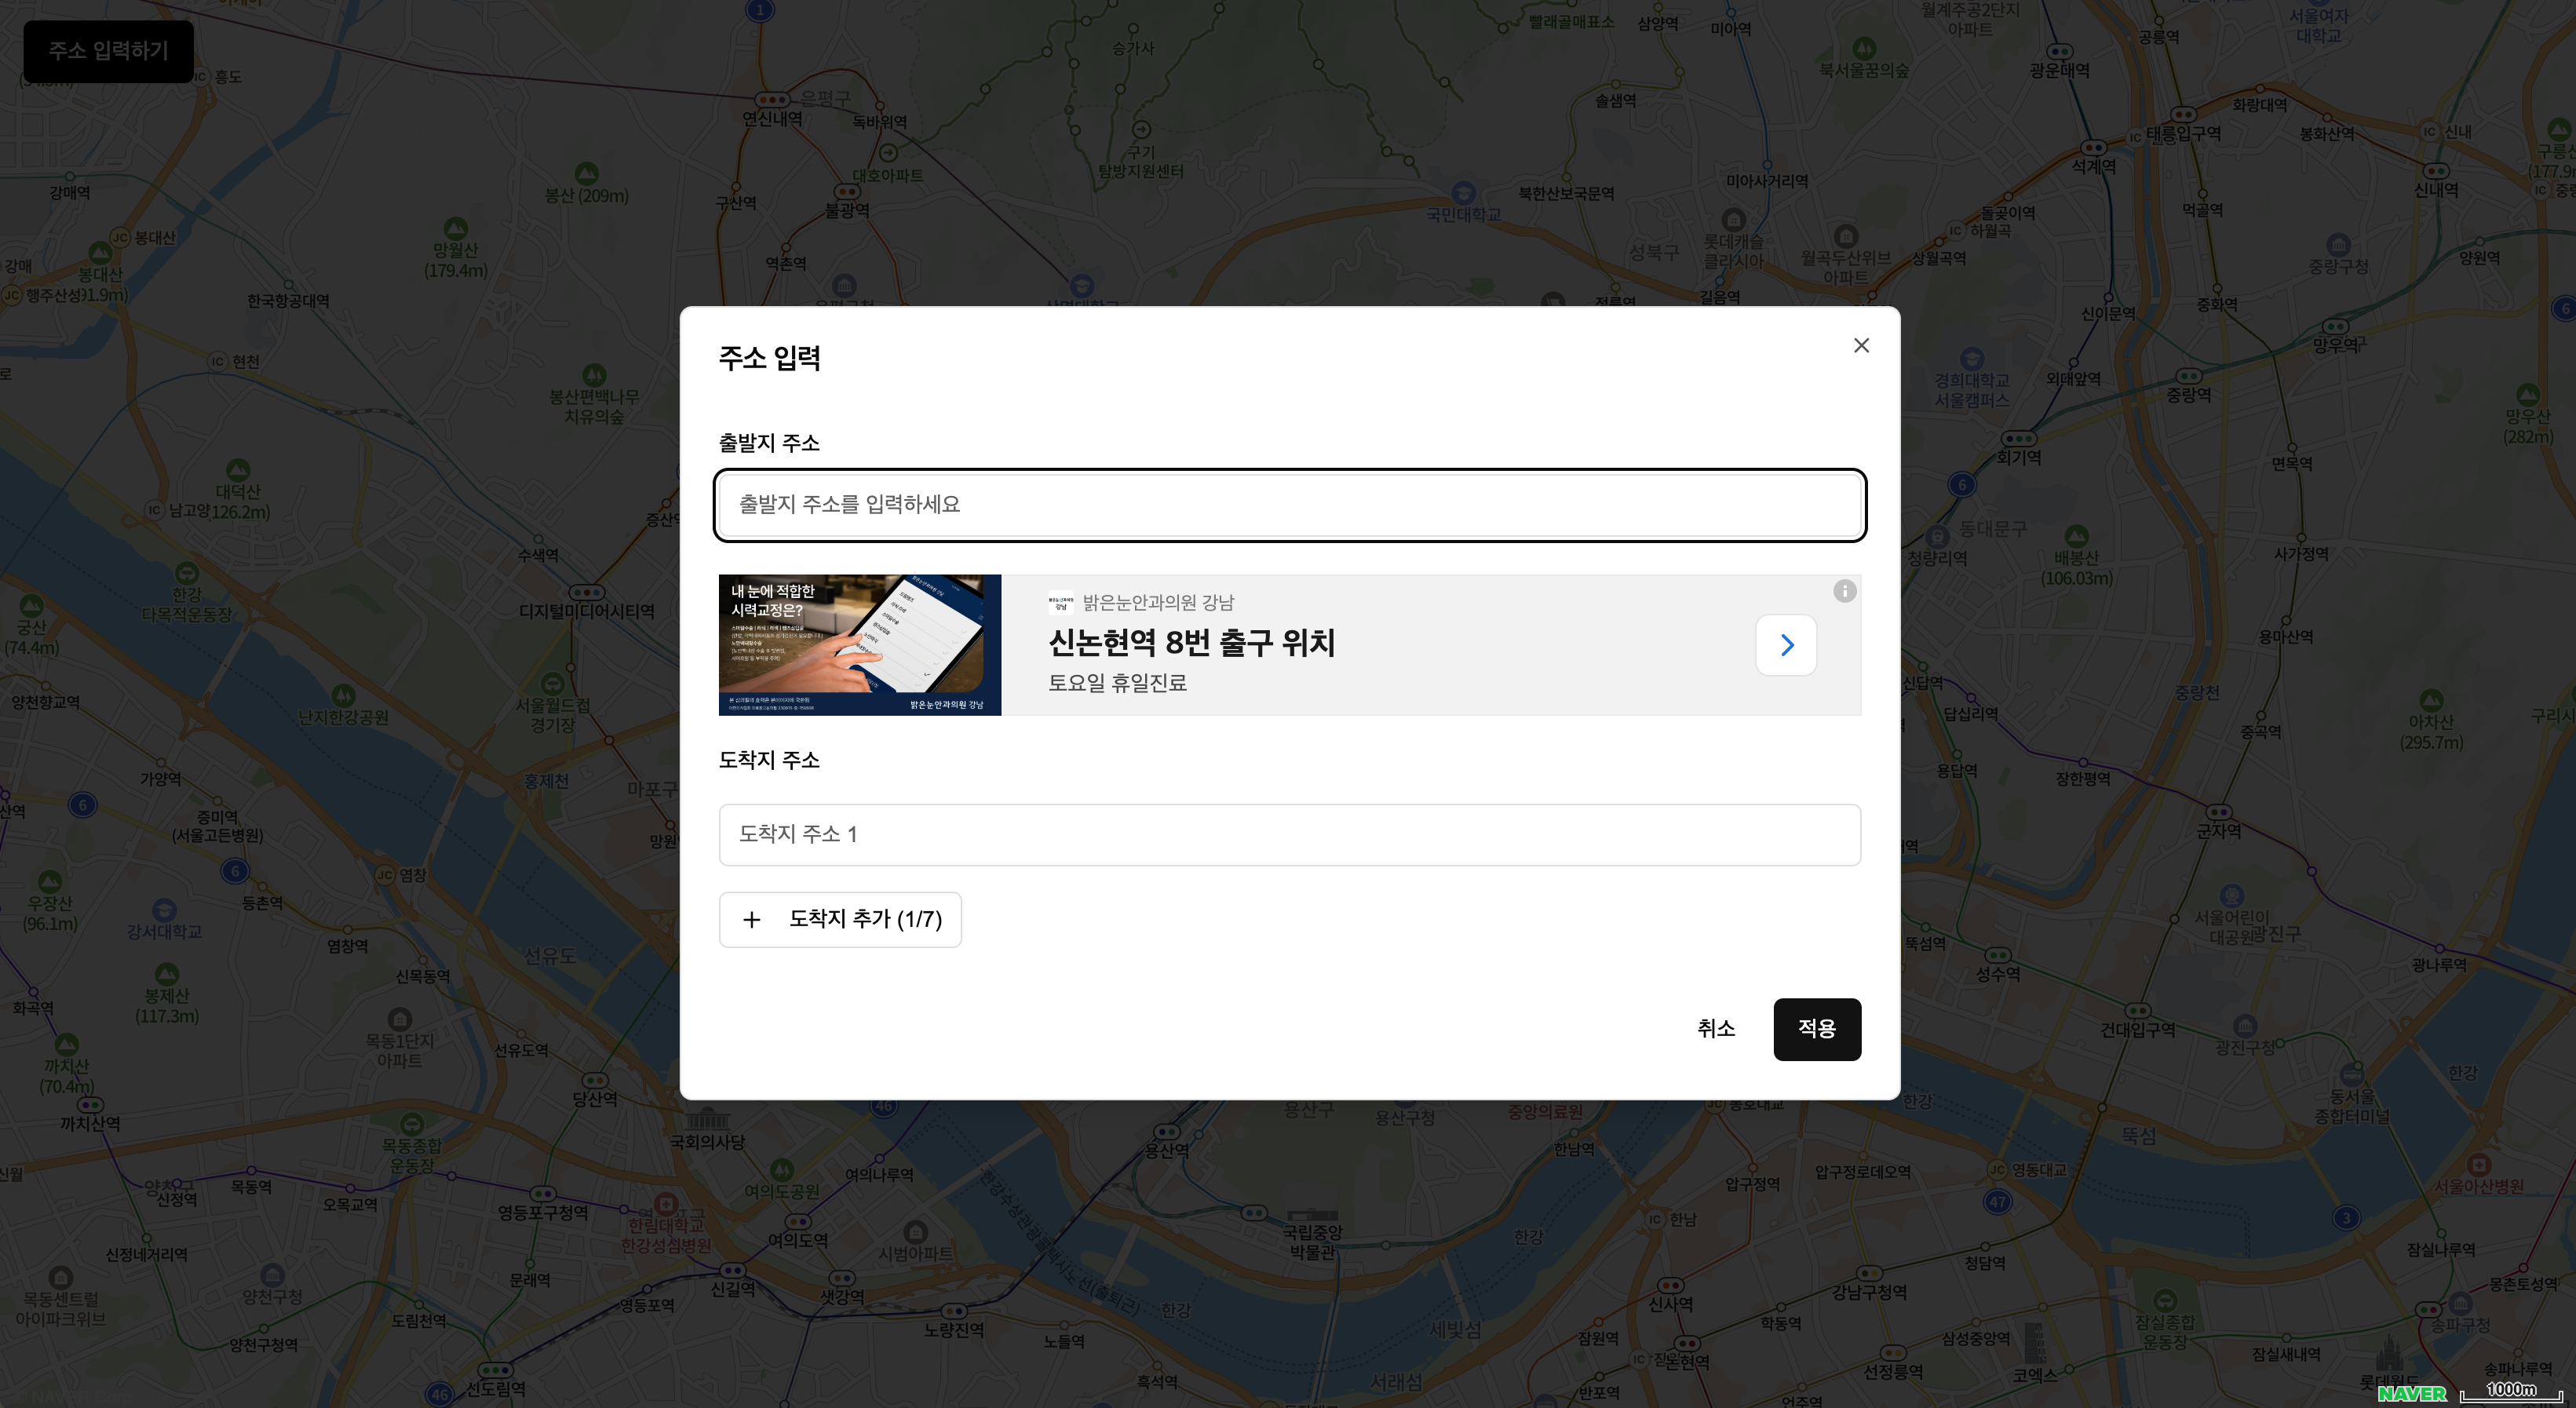The height and width of the screenshot is (1408, 2576).
Task: Cancel with the 취소 button
Action: click(x=1716, y=1029)
